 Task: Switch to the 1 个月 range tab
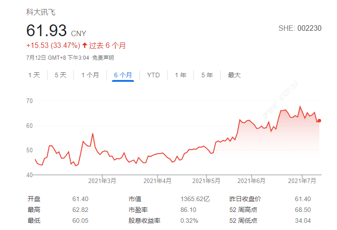click(x=90, y=75)
